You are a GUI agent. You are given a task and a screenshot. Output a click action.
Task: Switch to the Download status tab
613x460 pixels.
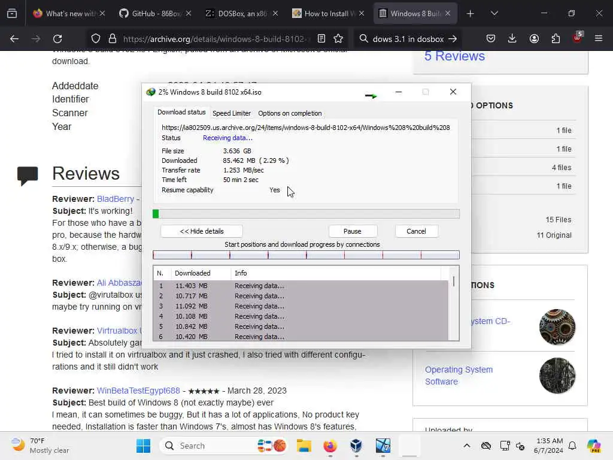coord(181,112)
